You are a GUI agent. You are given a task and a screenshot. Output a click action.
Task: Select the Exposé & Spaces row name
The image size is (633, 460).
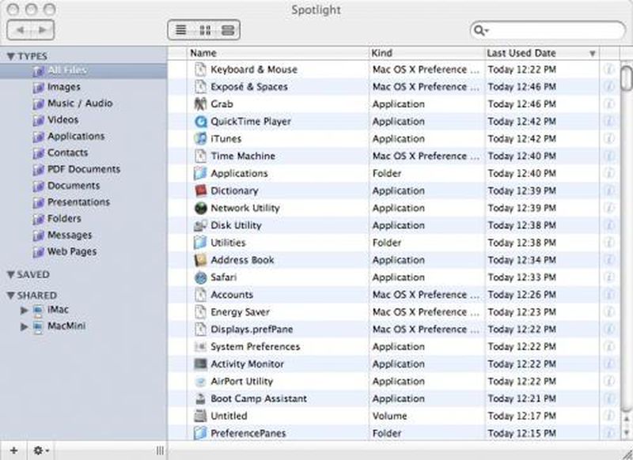249,87
